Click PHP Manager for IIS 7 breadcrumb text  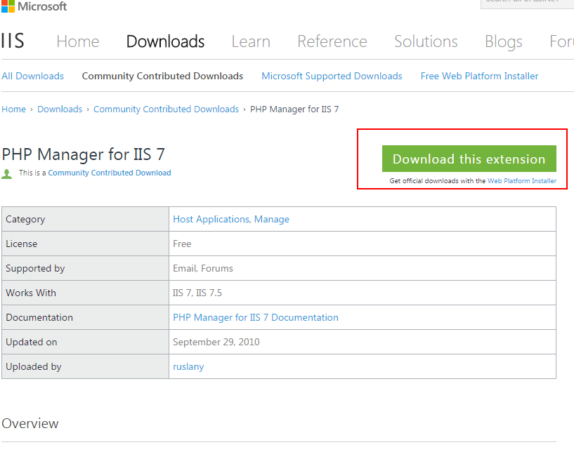point(294,109)
